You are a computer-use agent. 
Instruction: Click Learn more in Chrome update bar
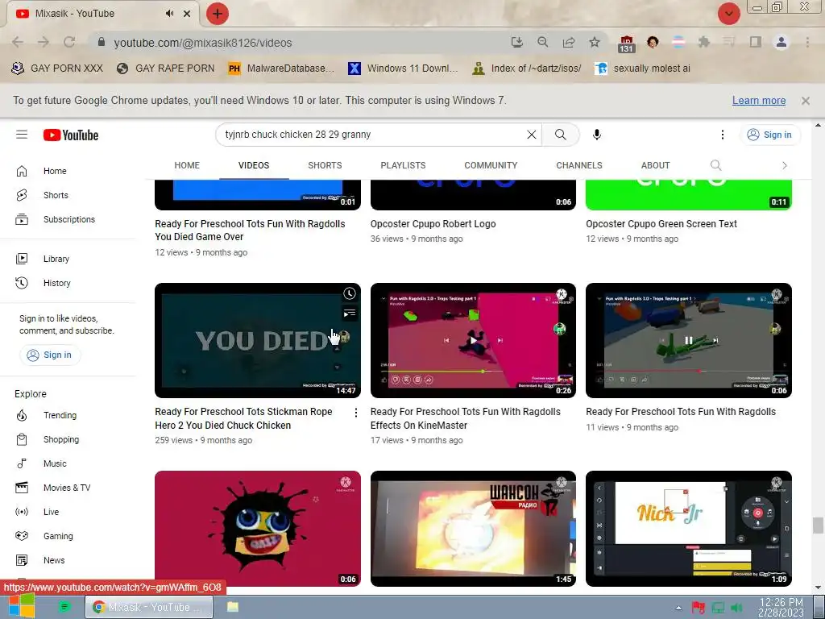point(759,101)
